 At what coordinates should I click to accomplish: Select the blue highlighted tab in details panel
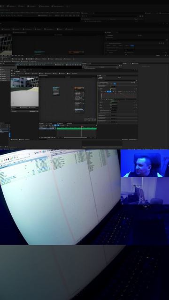coord(115,84)
